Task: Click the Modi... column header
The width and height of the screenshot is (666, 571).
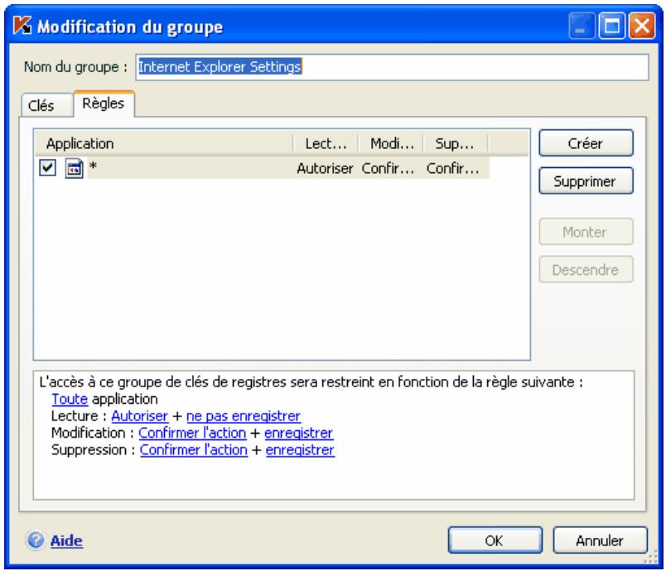Action: point(391,143)
